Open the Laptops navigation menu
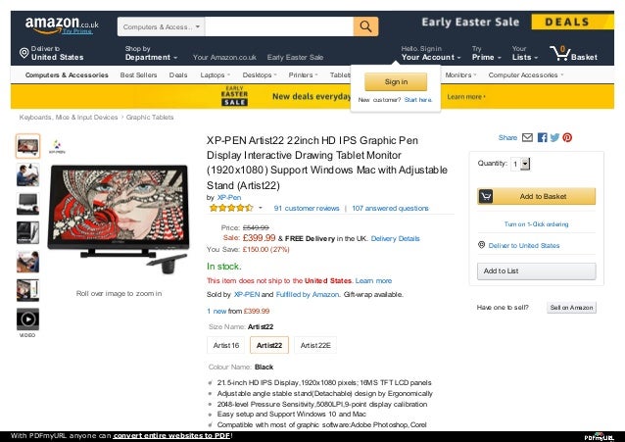 click(x=216, y=75)
